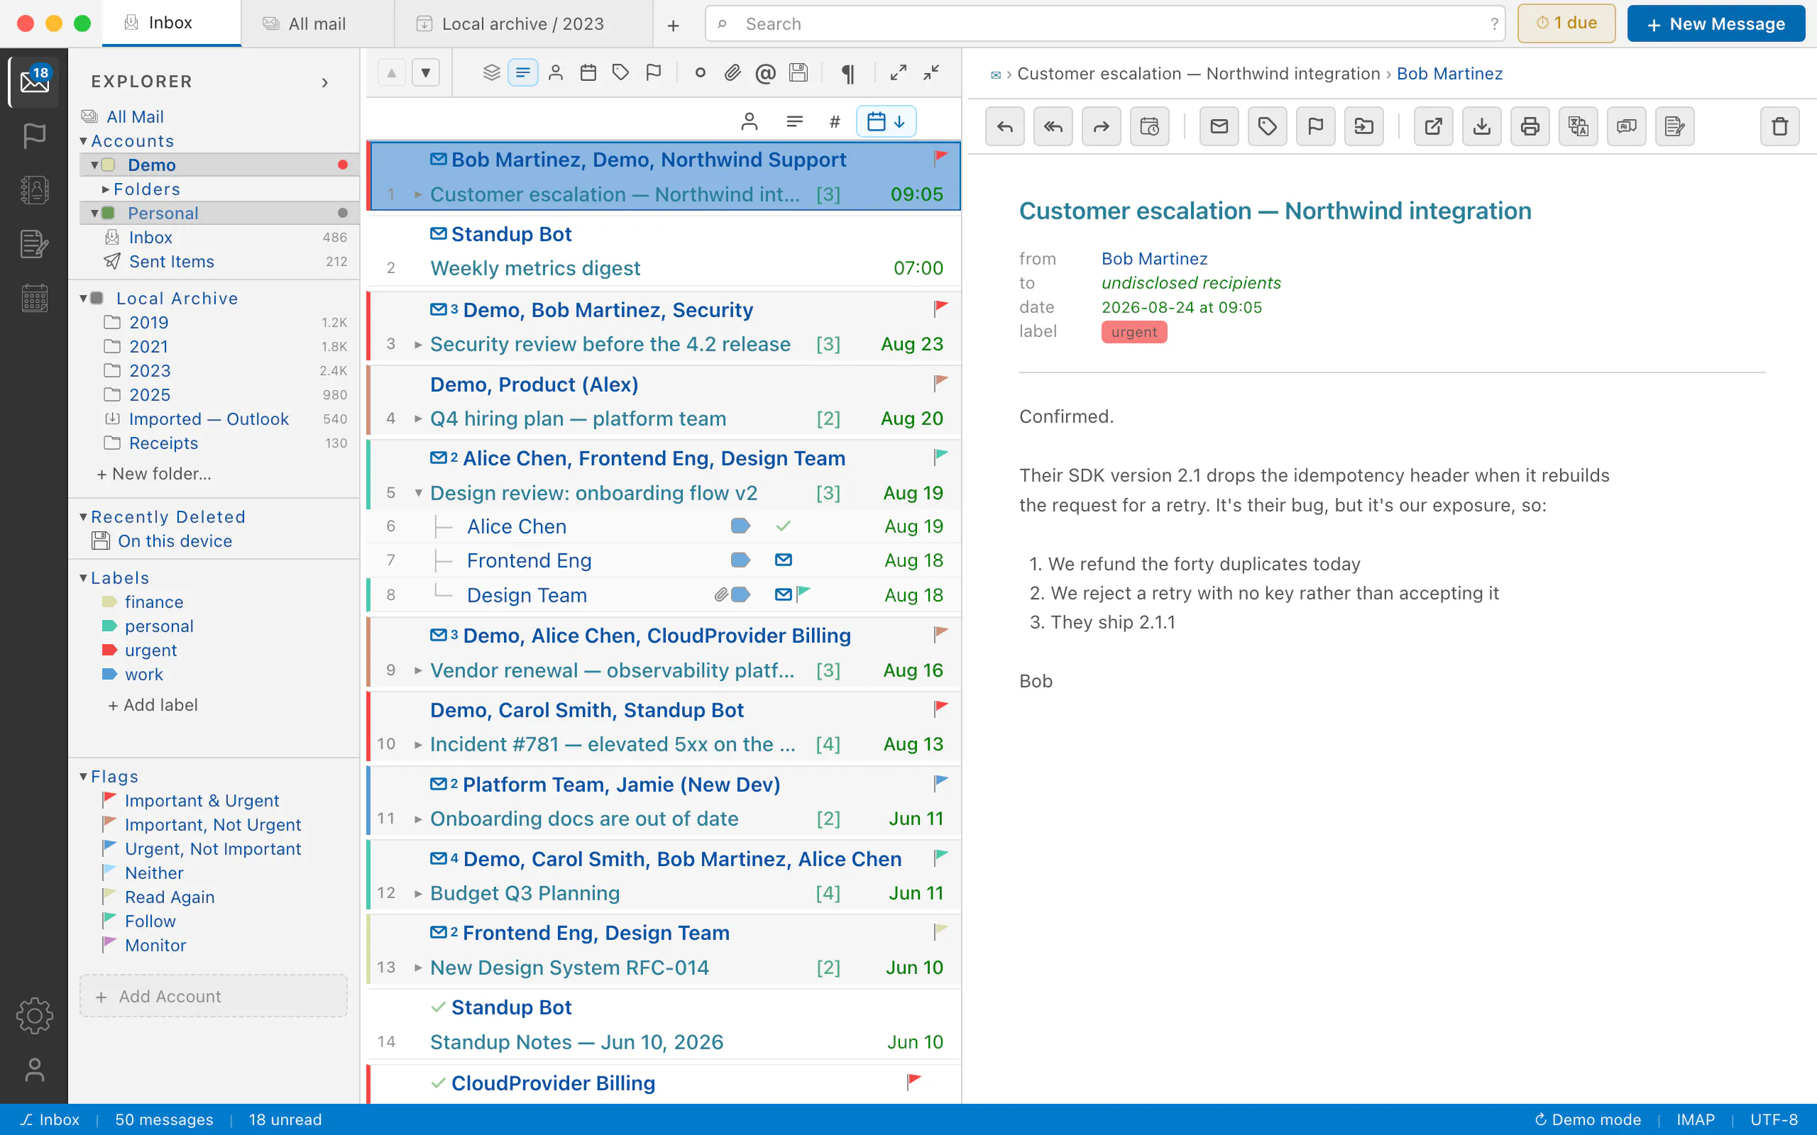
Task: Toggle tags filter in list toolbar
Action: tap(620, 72)
